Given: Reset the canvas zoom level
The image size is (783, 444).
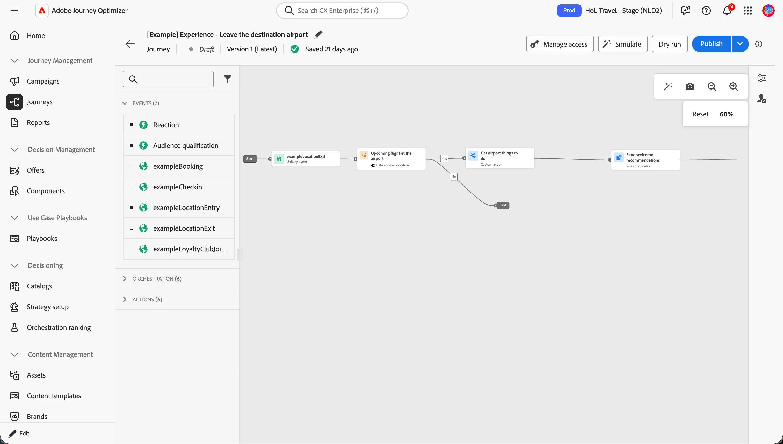Looking at the screenshot, I should [x=700, y=114].
